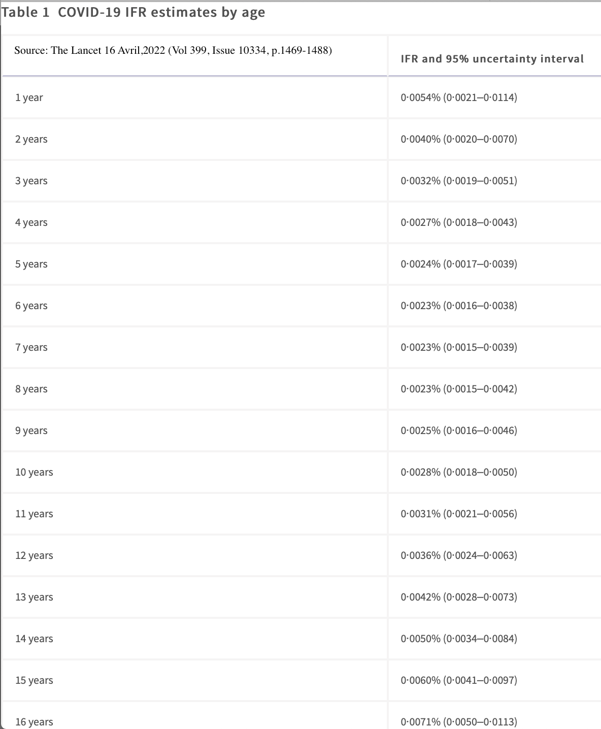
Task: Select the '6 years' row label
Action: click(31, 306)
